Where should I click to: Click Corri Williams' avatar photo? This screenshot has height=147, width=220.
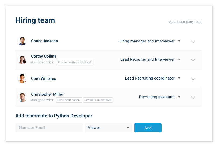tap(22, 78)
